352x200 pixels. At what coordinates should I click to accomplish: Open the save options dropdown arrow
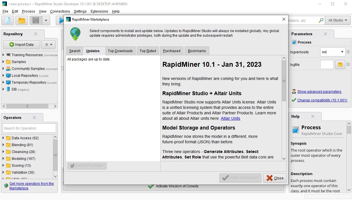coord(46,20)
